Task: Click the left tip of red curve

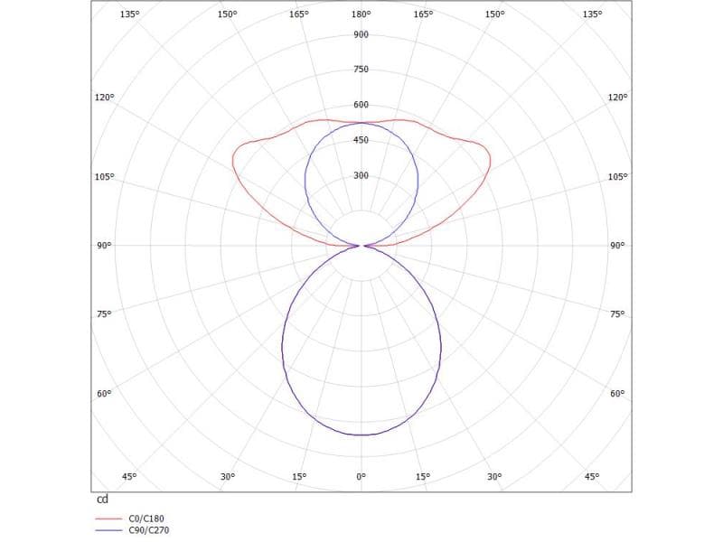Action: coord(233,161)
